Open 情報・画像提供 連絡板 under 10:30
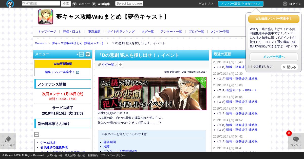This screenshot has width=304, height=159. point(242,78)
